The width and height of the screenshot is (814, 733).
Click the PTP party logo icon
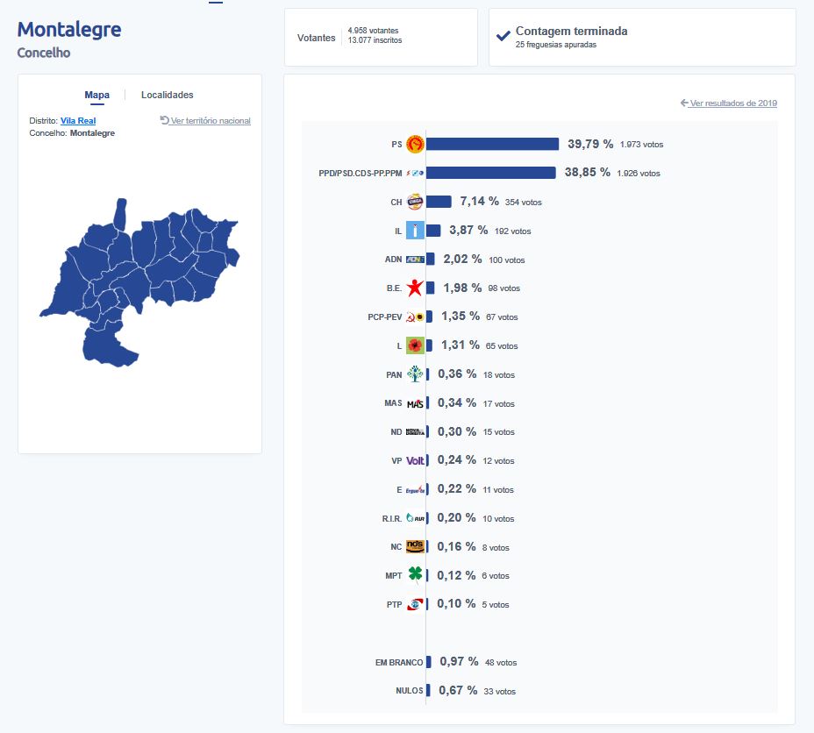[x=415, y=604]
